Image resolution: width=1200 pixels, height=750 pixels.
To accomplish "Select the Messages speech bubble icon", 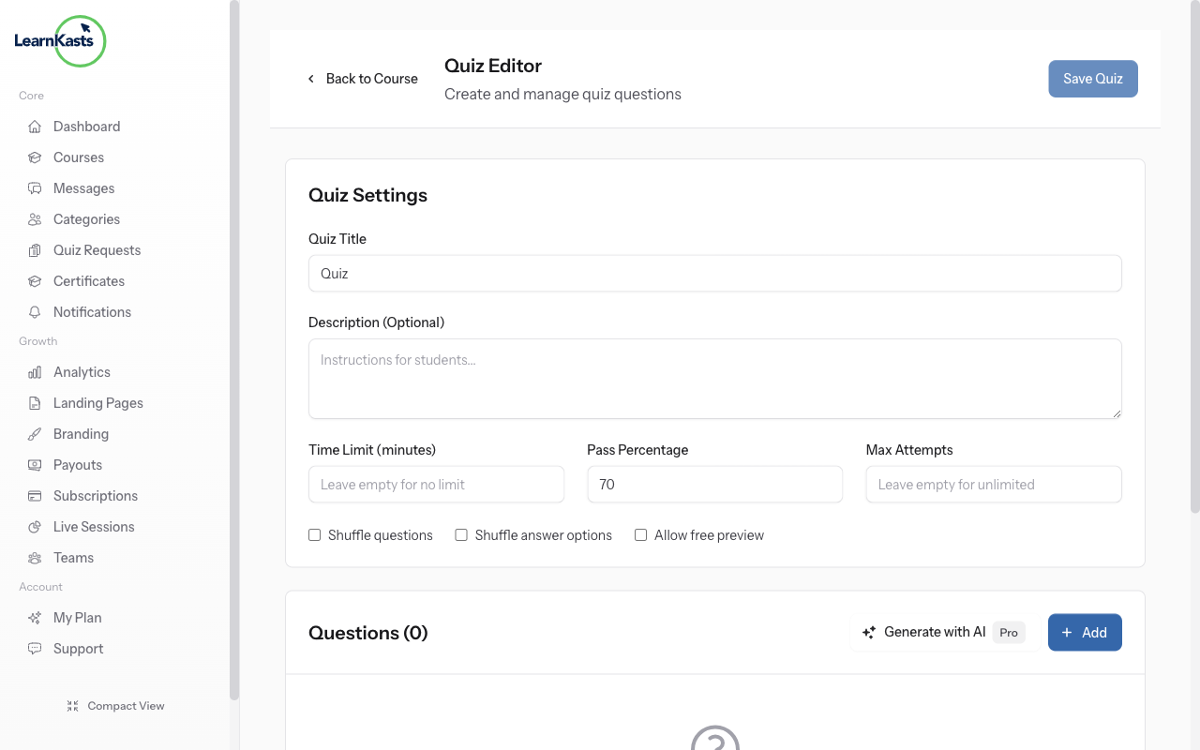I will click(x=34, y=187).
